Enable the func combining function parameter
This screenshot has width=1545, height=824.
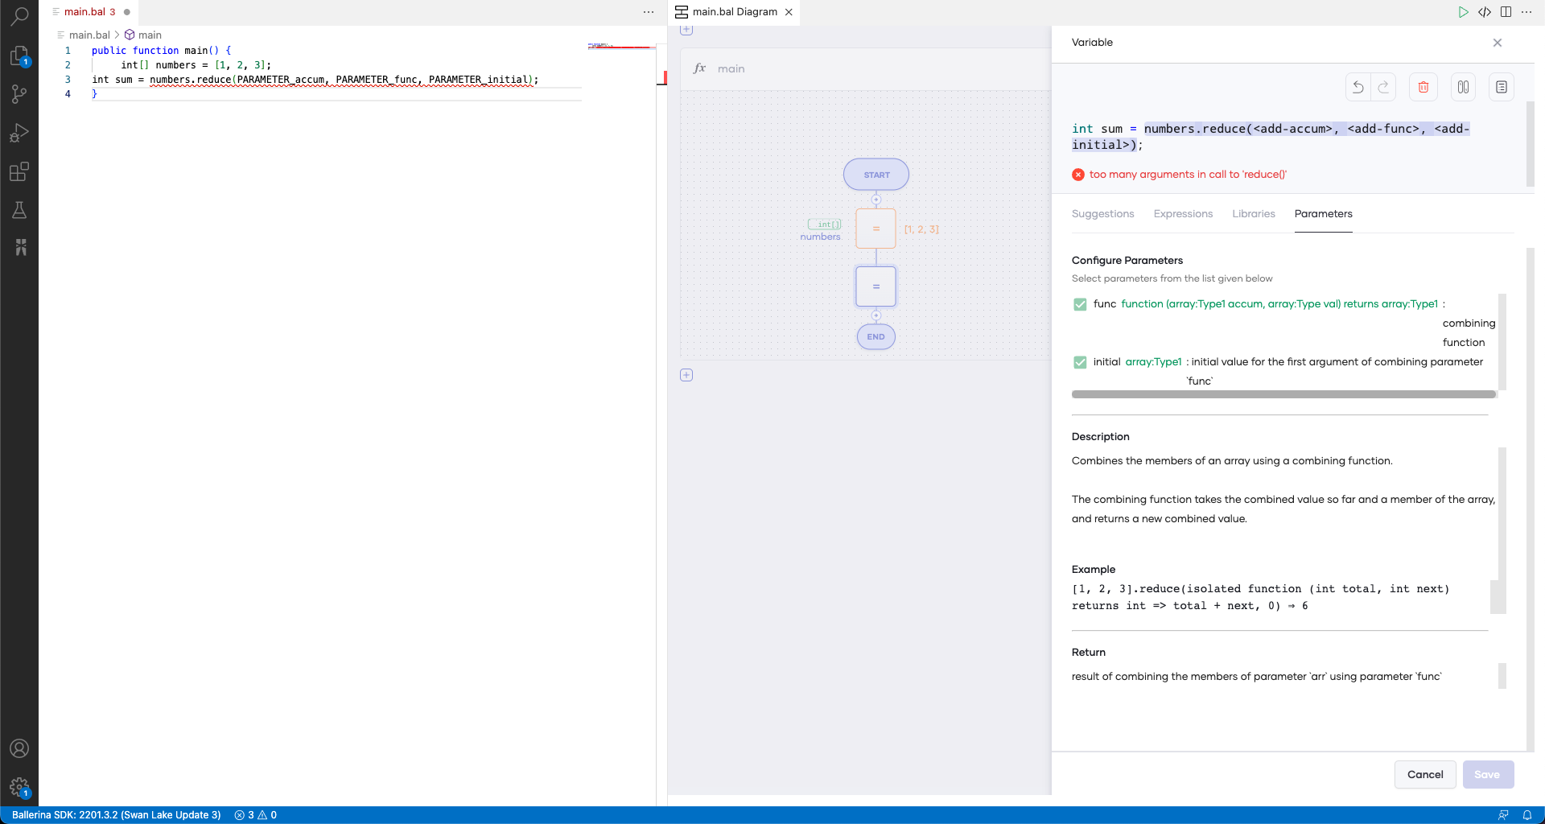1079,304
